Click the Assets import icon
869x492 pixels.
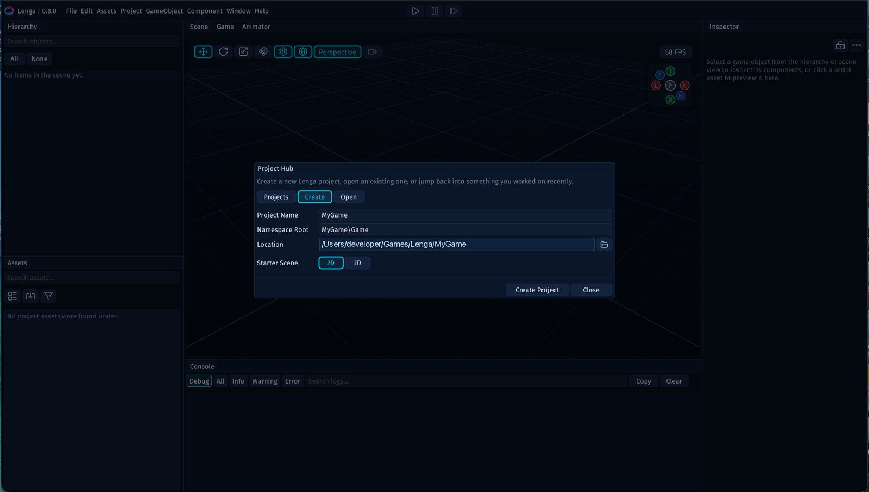(x=30, y=296)
